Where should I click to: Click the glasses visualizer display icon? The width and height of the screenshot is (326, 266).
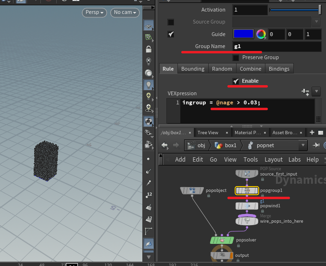tap(149, 133)
